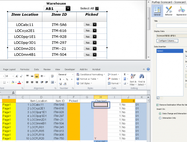The image size is (187, 142).
Task: Open Picked dropdown for LOC0mn4B1 row
Action: point(94,55)
